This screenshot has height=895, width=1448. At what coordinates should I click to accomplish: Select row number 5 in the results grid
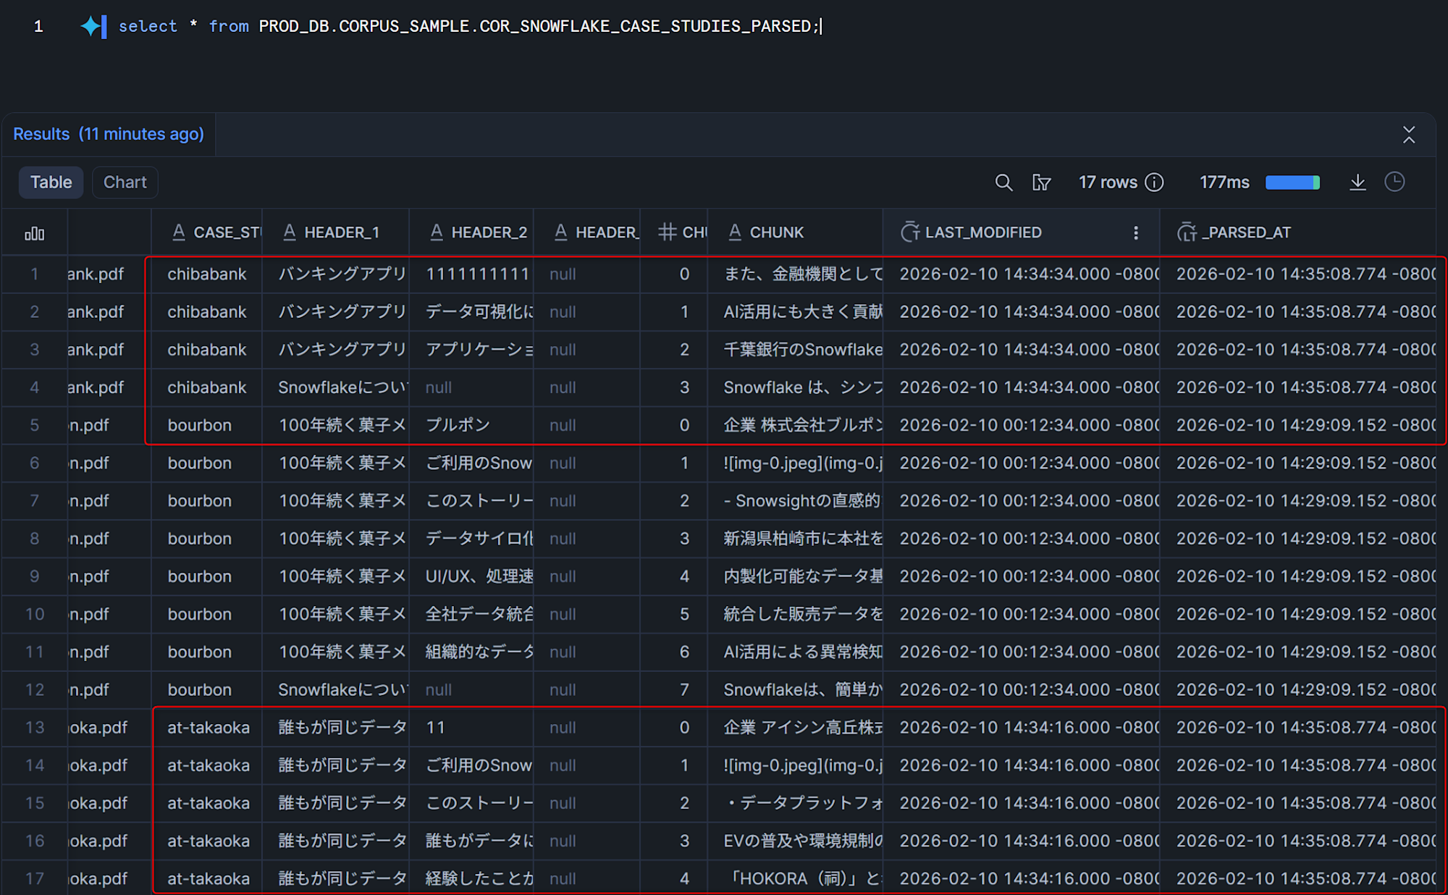coord(34,425)
